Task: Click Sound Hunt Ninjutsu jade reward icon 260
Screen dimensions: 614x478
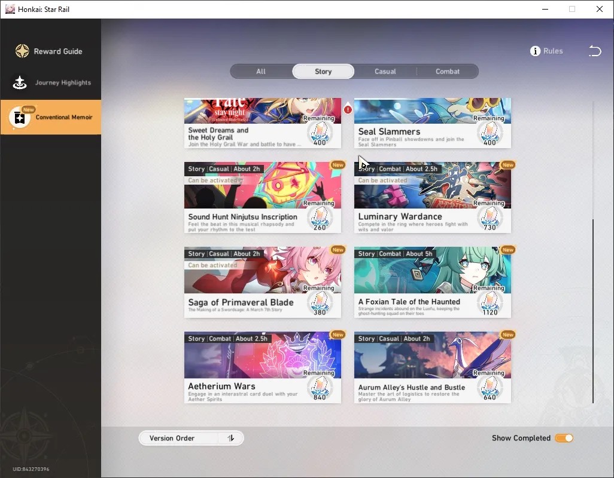Action: (320, 219)
